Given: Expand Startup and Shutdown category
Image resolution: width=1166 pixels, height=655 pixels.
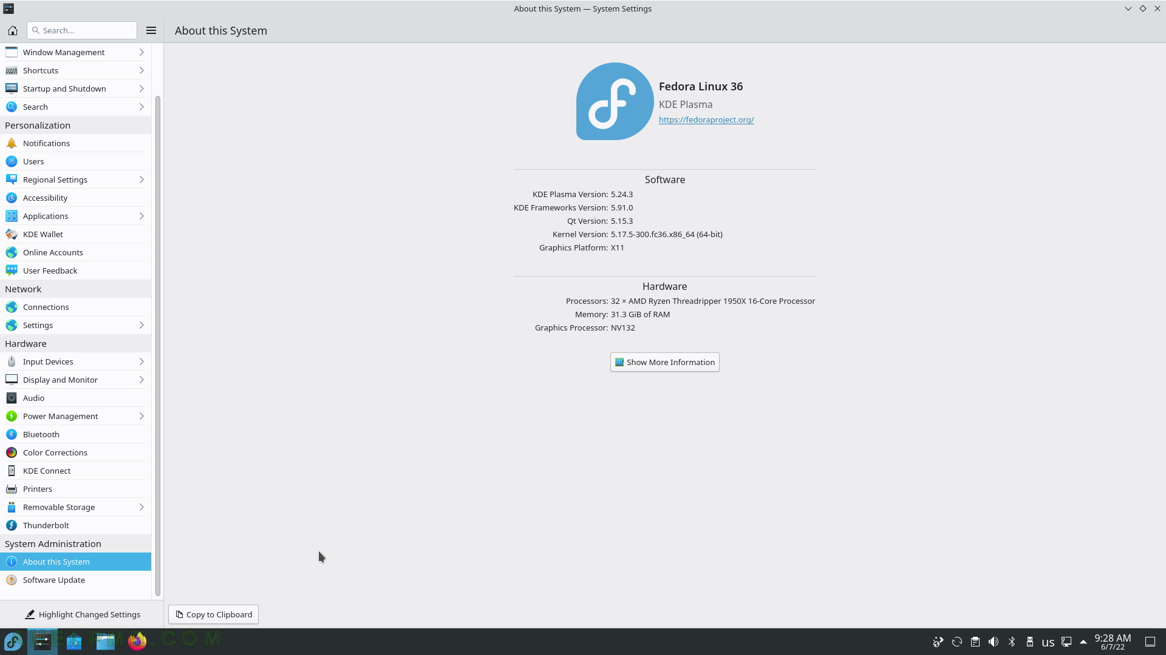Looking at the screenshot, I should click(x=75, y=89).
